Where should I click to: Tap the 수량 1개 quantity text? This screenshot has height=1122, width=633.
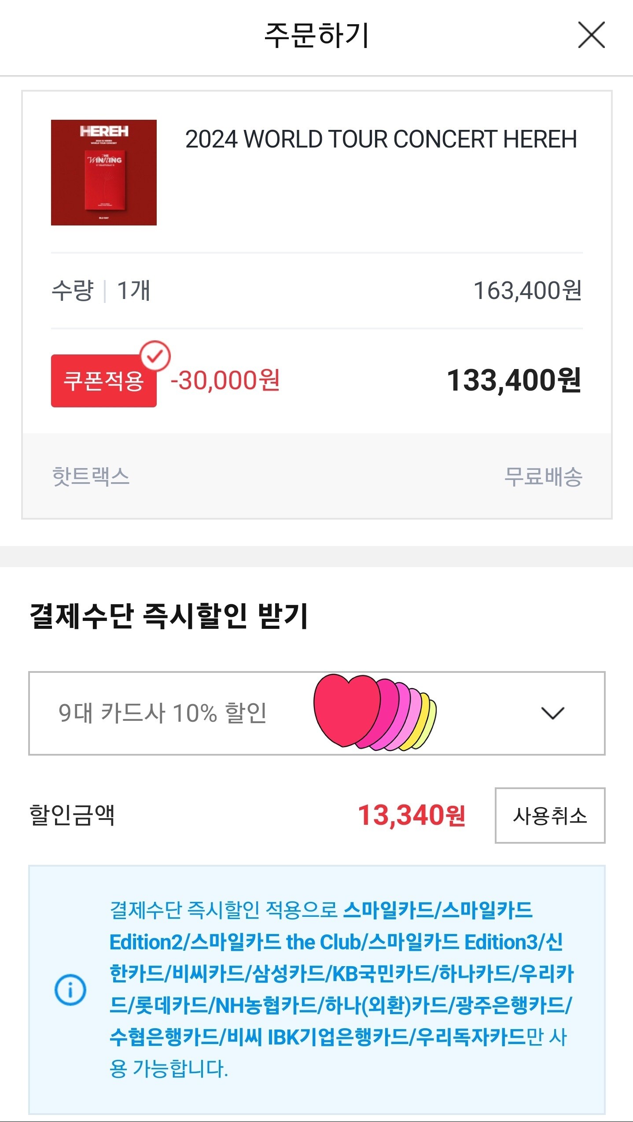pyautogui.click(x=101, y=291)
